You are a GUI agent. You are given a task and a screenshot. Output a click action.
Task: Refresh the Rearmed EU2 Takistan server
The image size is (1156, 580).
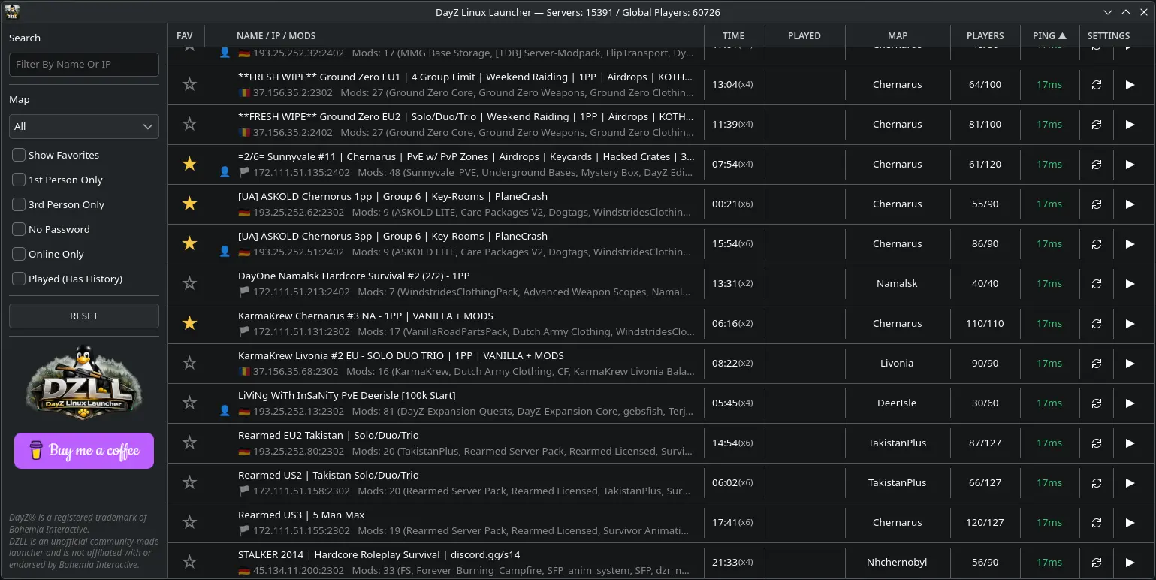1096,443
